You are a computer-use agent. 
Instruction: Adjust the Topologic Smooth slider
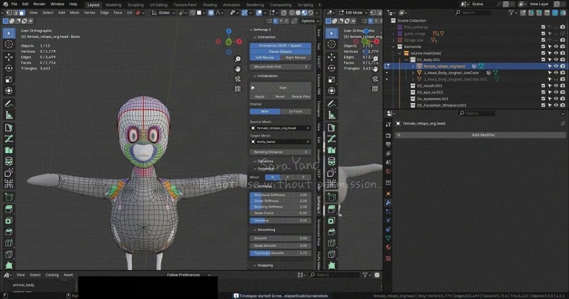point(280,253)
